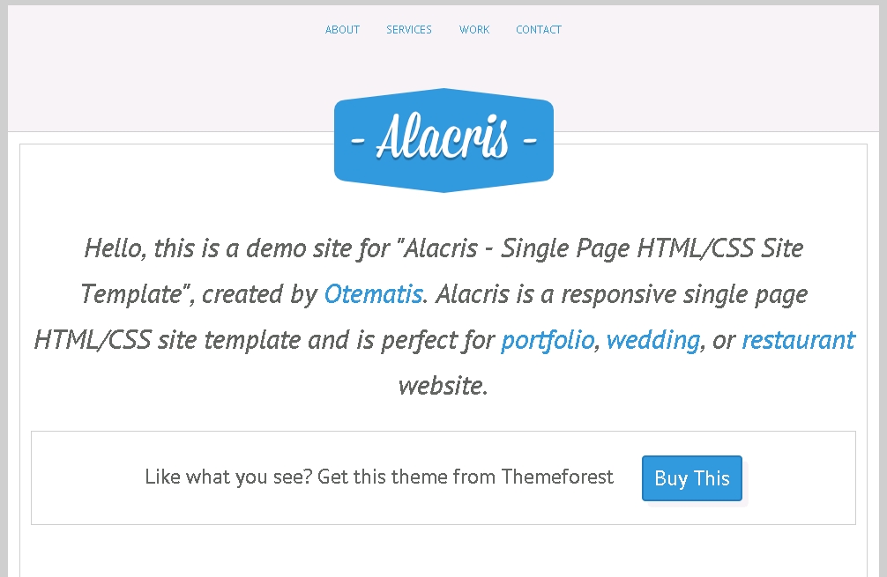The height and width of the screenshot is (577, 887).
Task: Follow the Otematis author link
Action: click(x=373, y=294)
